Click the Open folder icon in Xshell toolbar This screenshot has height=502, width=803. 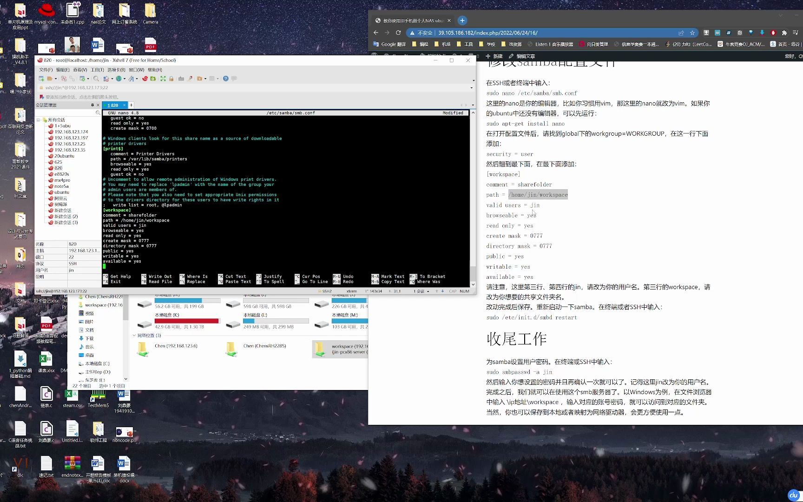click(x=49, y=79)
